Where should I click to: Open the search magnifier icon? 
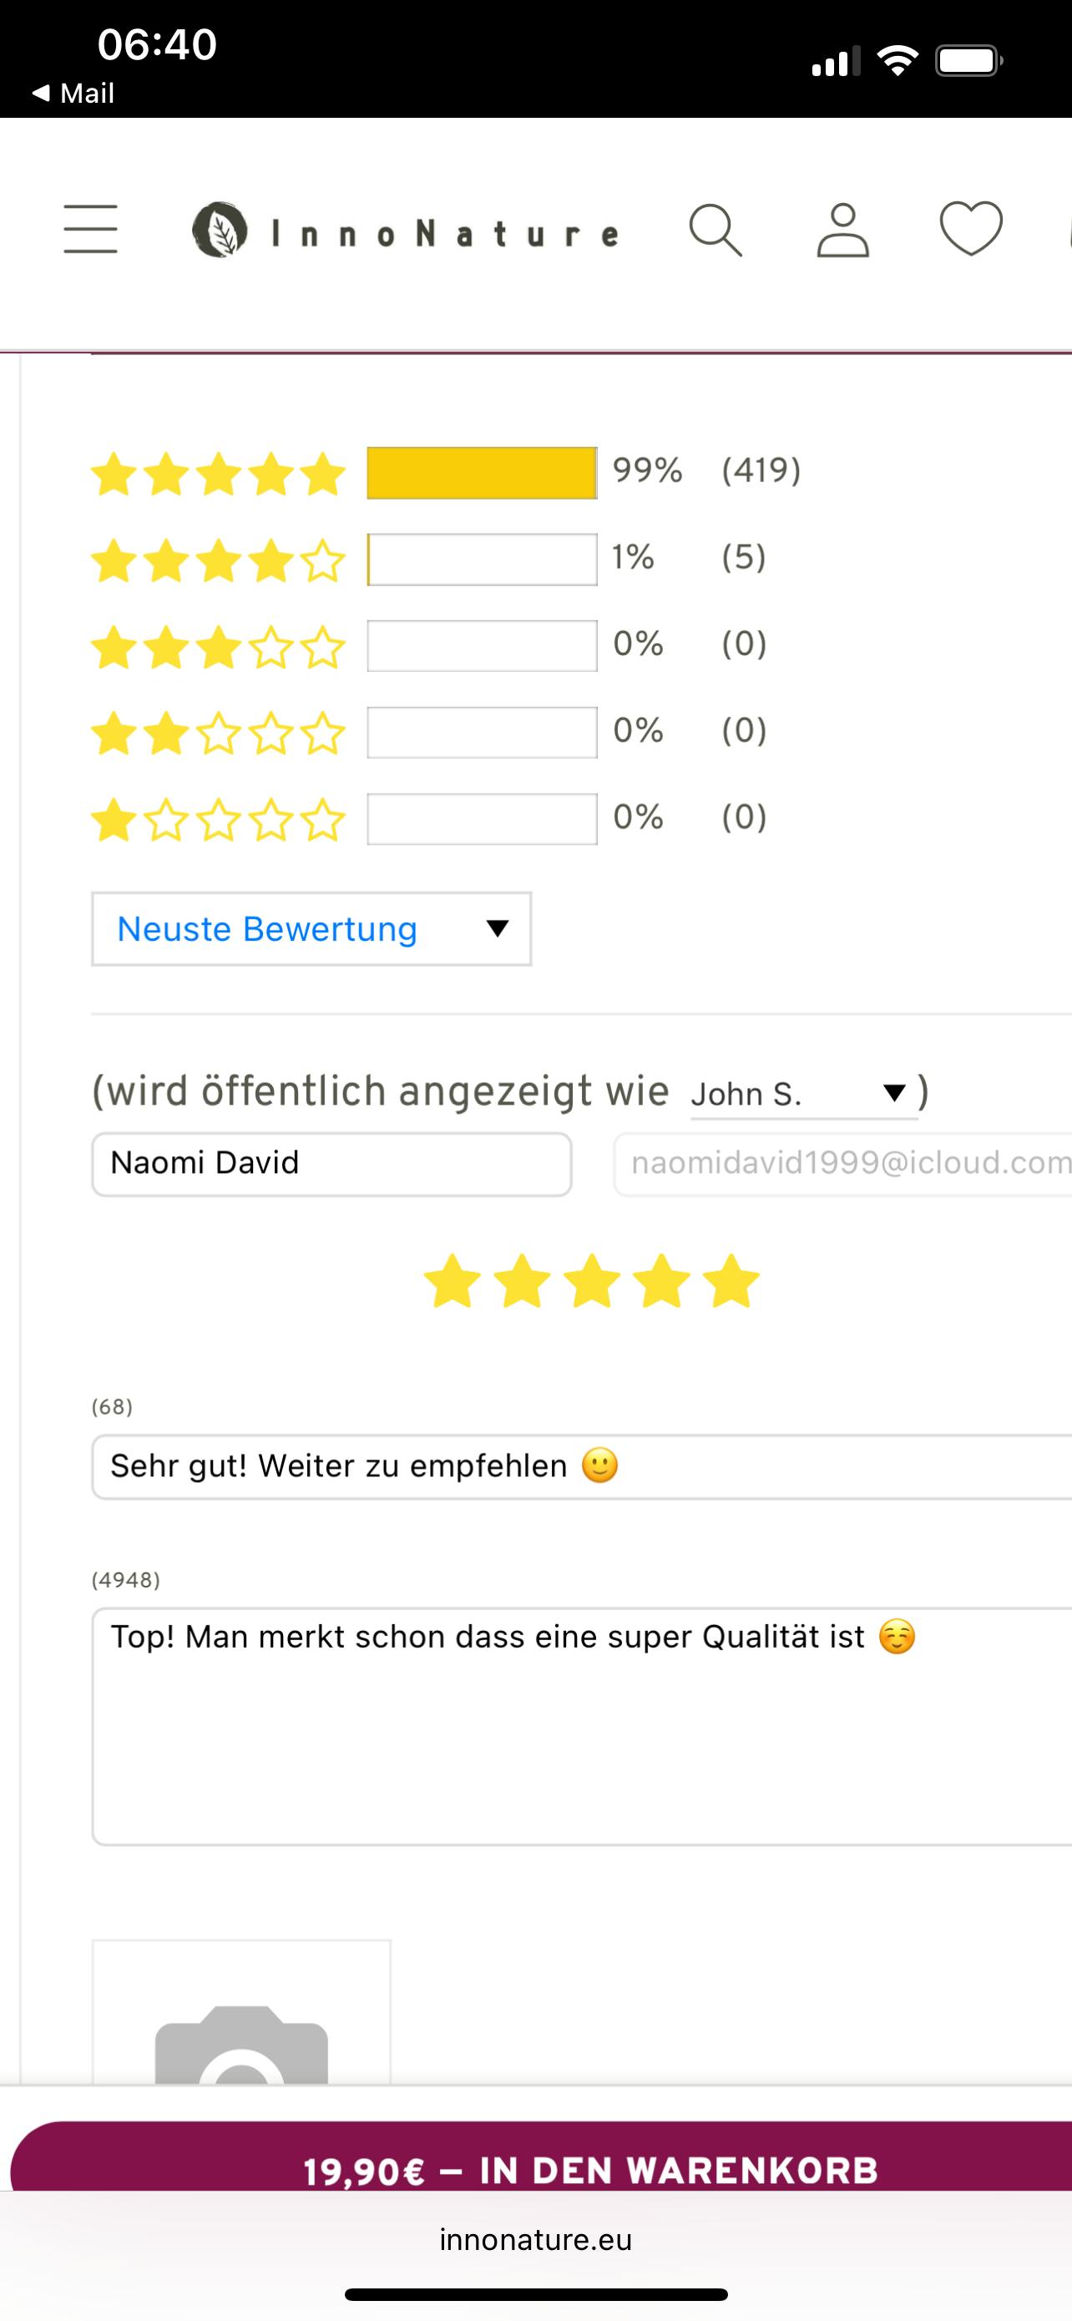coord(716,231)
